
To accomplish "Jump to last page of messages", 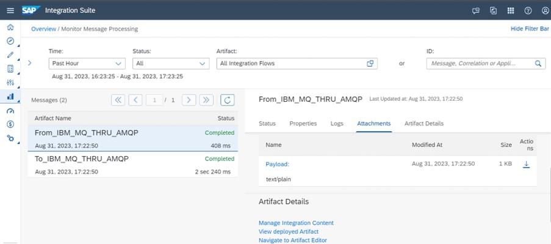I will click(x=206, y=100).
